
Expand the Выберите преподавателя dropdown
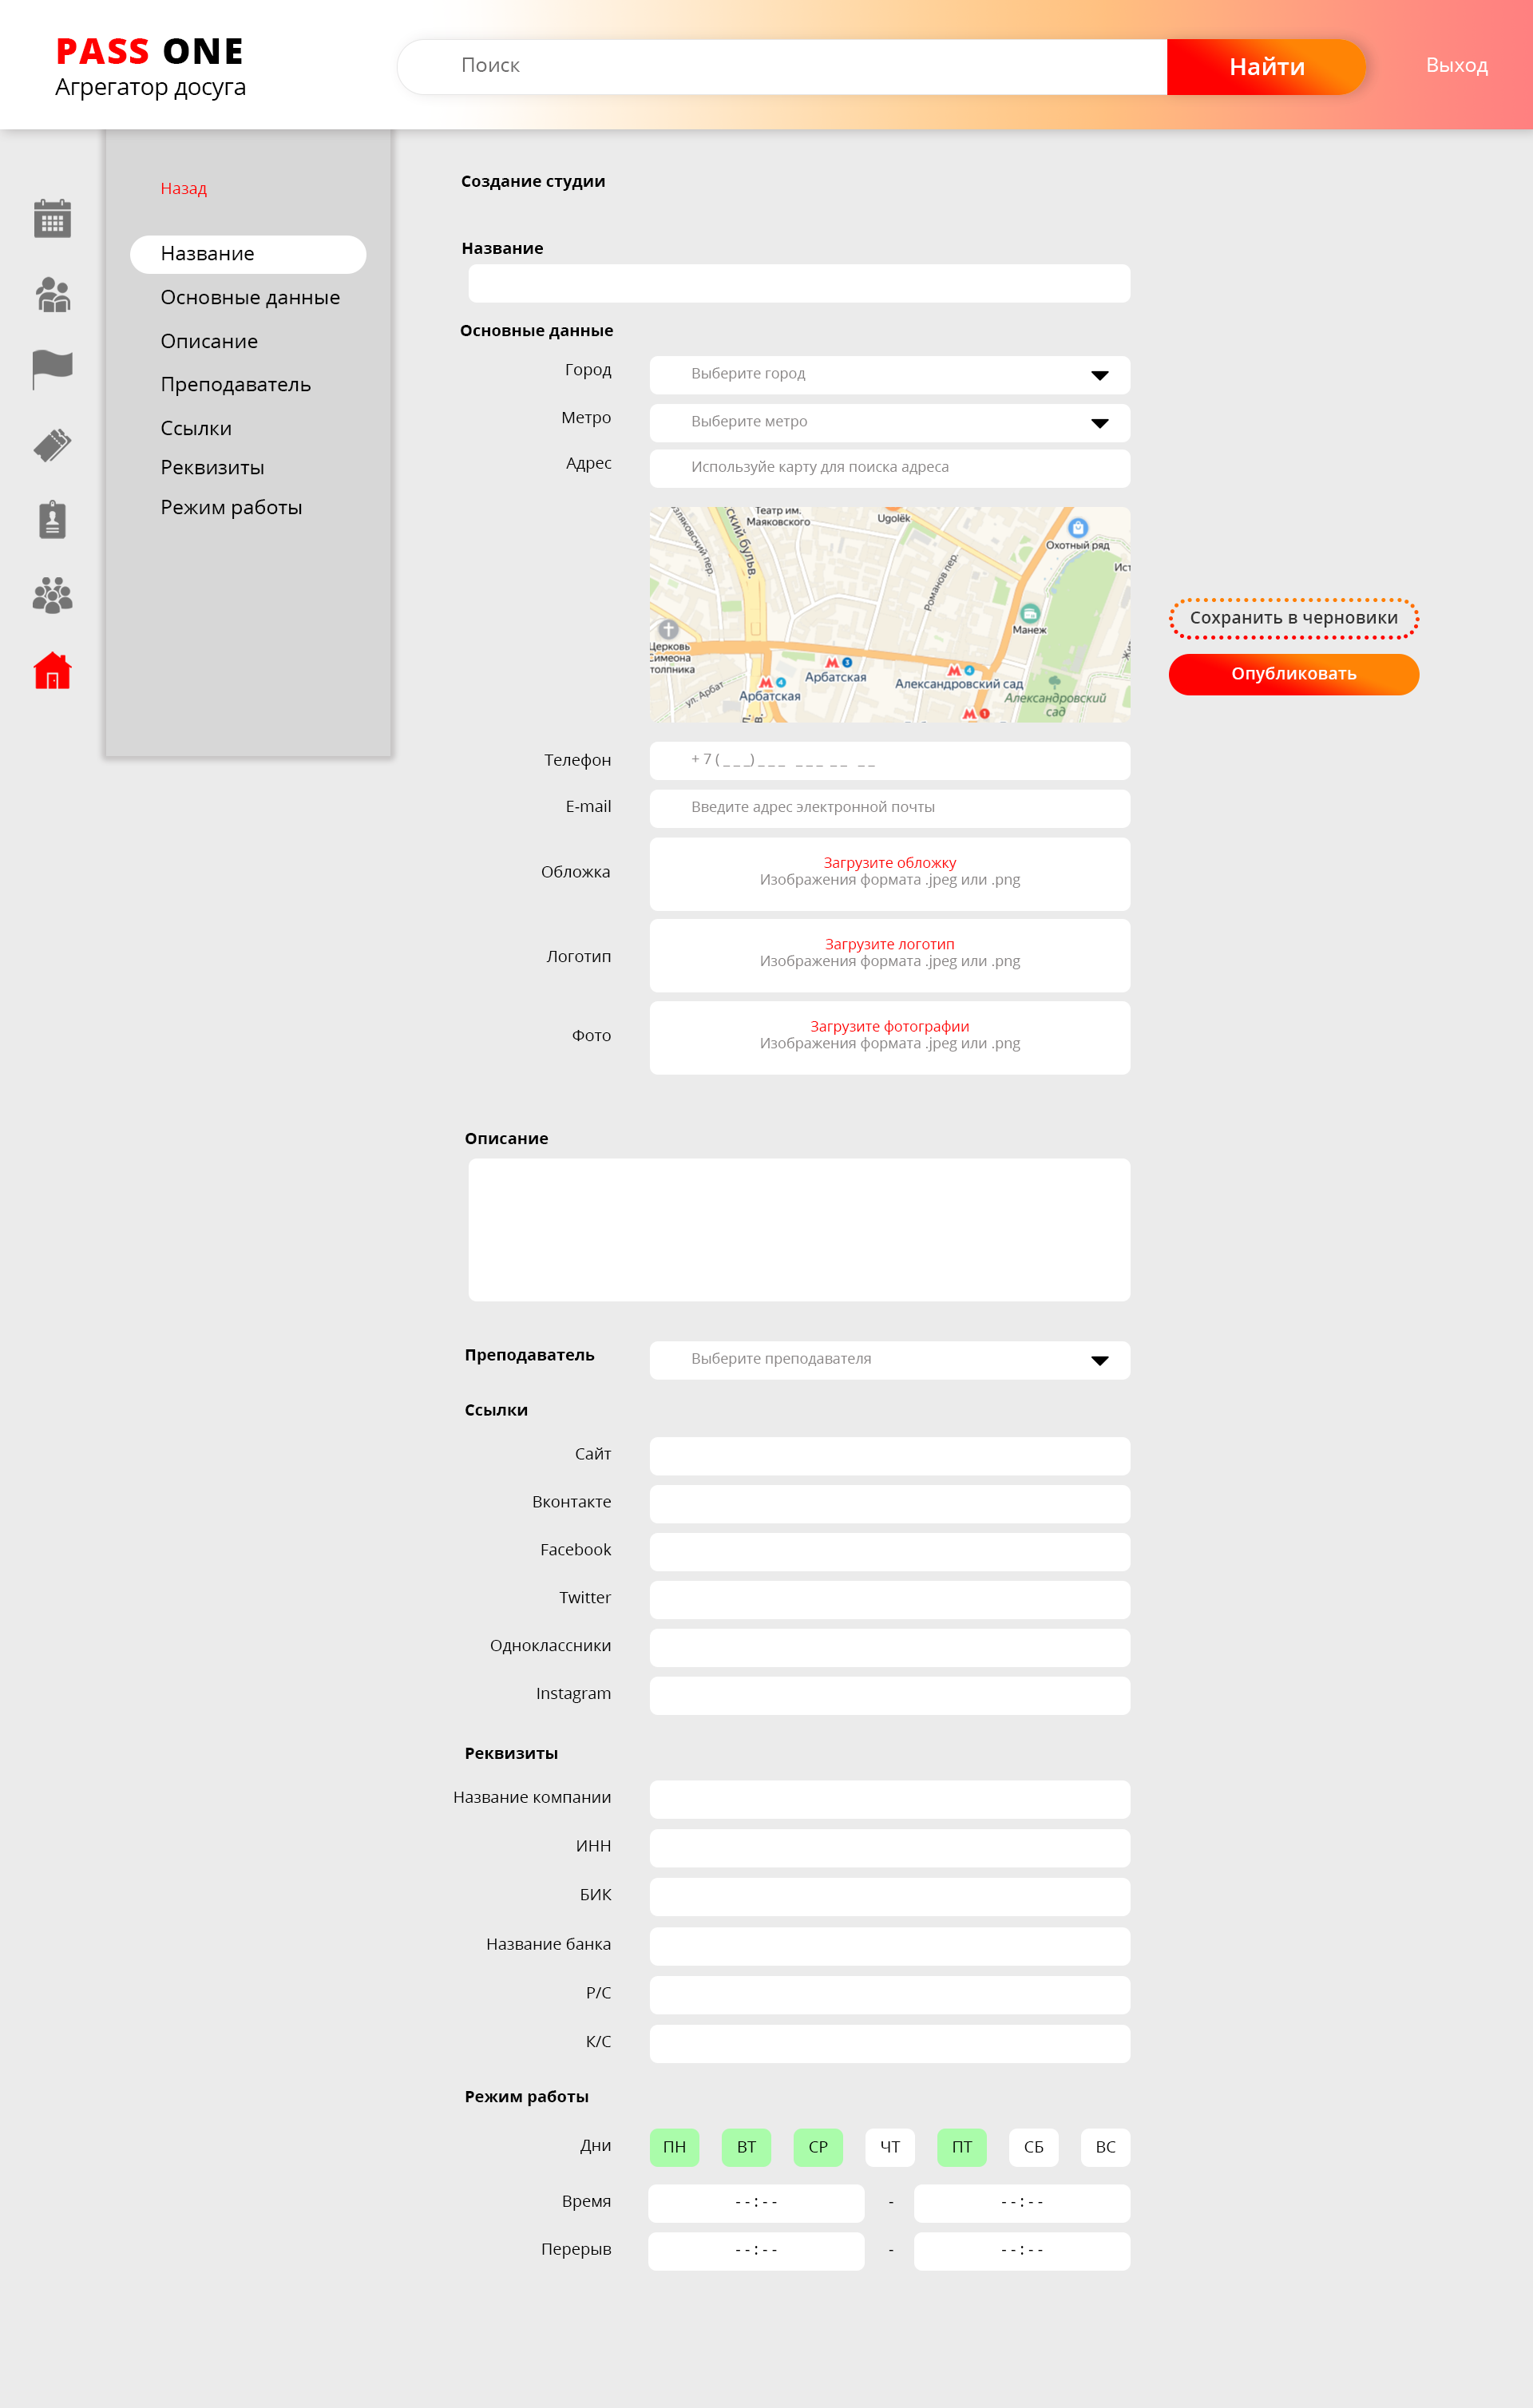[890, 1360]
